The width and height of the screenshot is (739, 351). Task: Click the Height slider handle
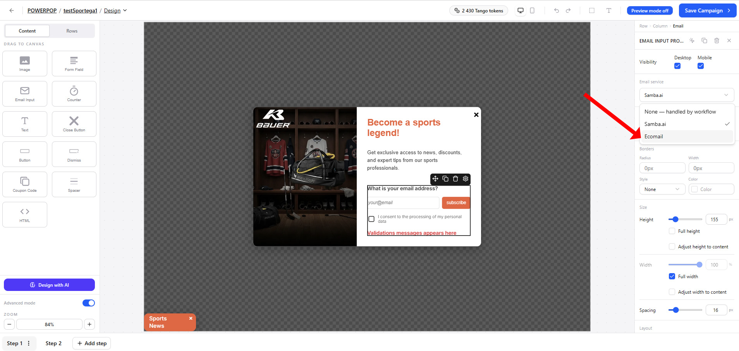tap(675, 219)
